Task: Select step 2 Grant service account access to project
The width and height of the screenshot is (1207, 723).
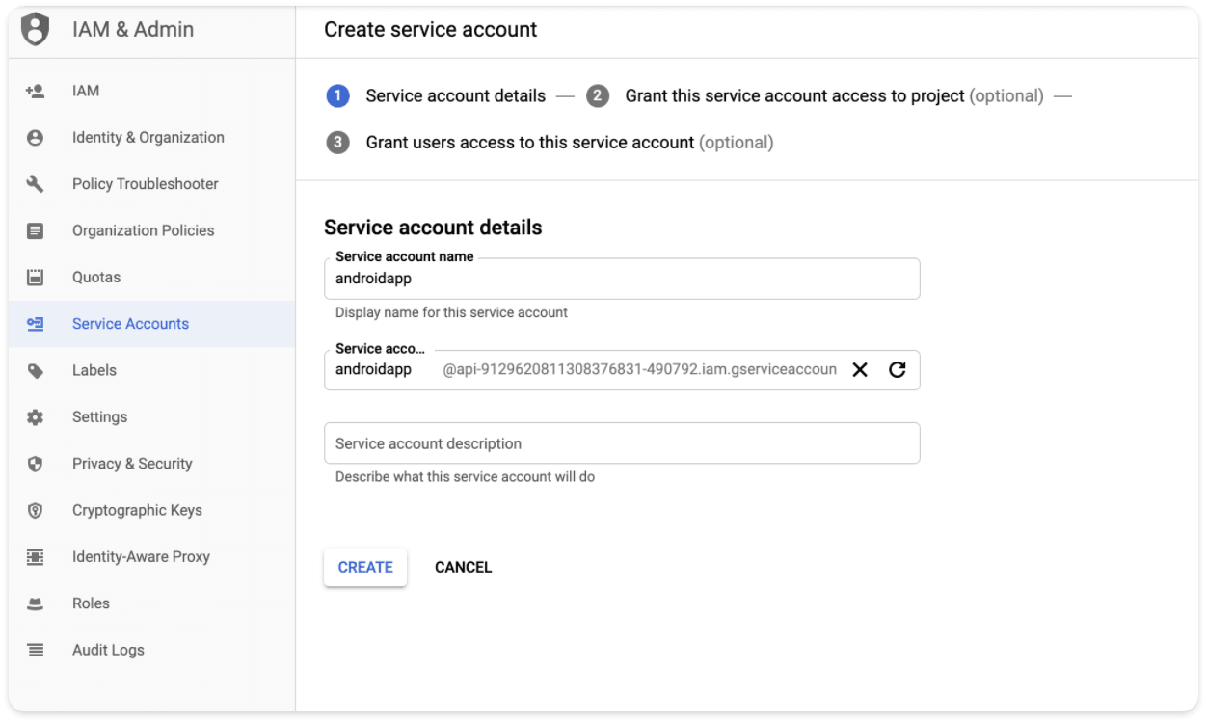Action: click(x=815, y=96)
